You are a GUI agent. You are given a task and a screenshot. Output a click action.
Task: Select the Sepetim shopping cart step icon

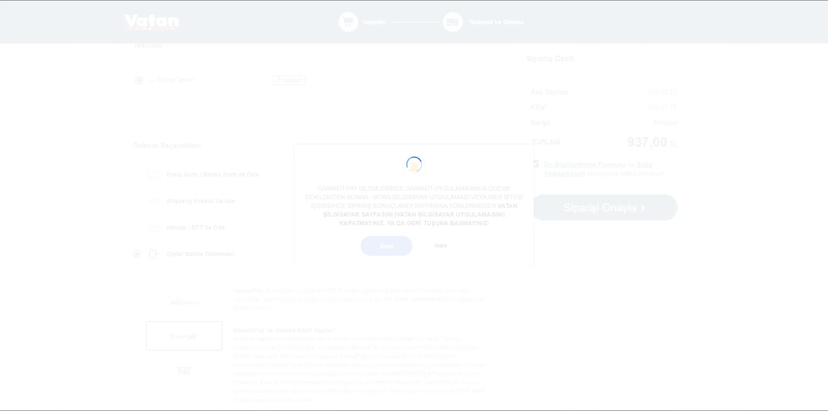point(348,22)
